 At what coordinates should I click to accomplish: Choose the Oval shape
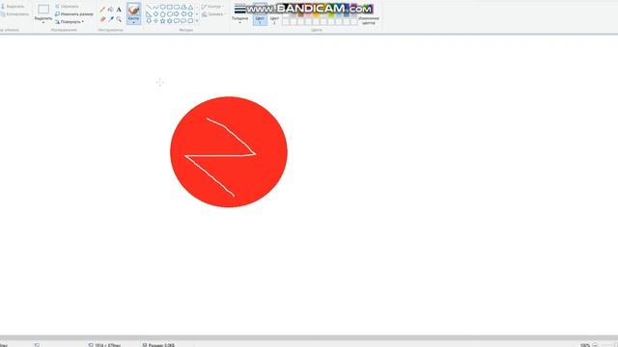tap(163, 7)
